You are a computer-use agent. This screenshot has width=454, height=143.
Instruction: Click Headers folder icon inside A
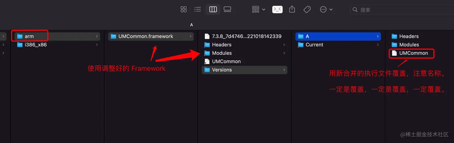tap(394, 36)
